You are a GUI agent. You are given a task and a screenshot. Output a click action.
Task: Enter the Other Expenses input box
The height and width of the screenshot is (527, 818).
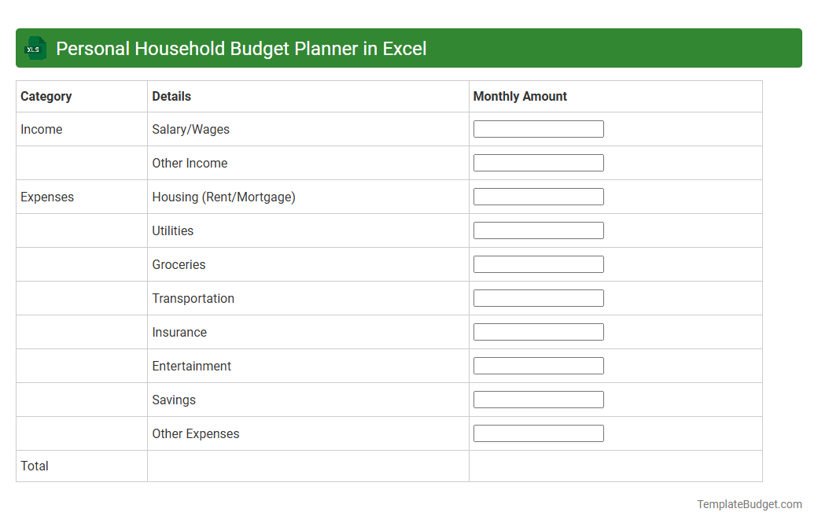pos(538,433)
